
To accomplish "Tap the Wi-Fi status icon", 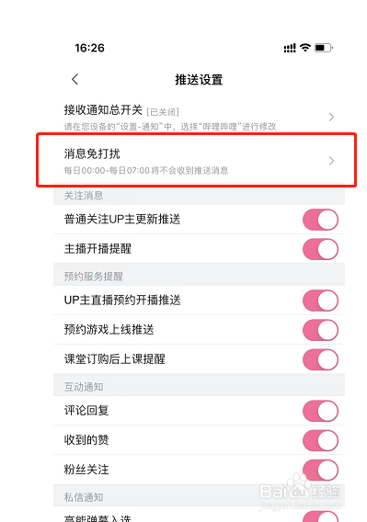I will click(x=305, y=47).
